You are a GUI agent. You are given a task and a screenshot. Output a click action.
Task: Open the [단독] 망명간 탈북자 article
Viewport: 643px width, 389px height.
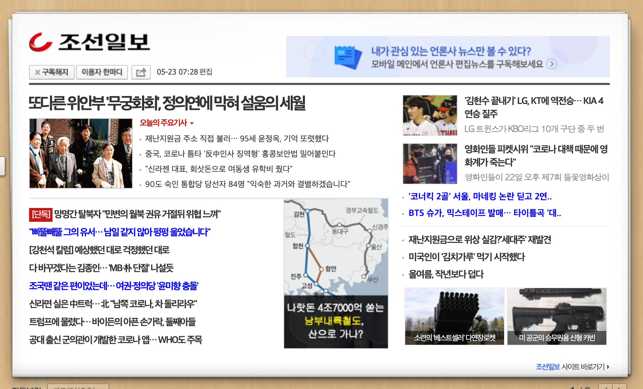tap(125, 214)
